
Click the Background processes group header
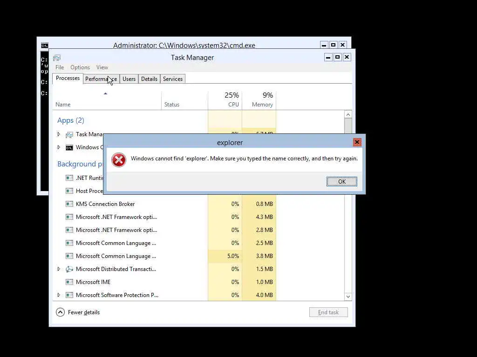(x=80, y=164)
